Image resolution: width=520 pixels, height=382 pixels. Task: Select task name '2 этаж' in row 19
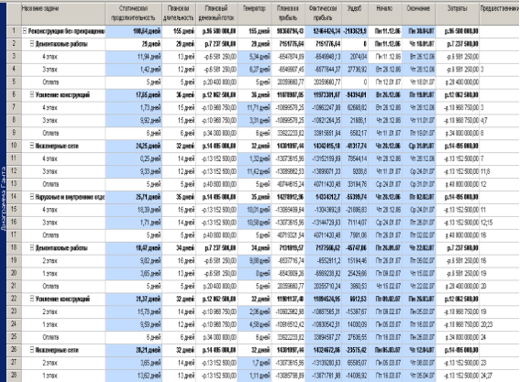(50, 261)
